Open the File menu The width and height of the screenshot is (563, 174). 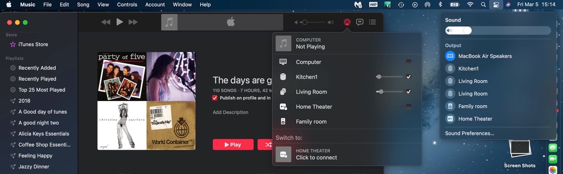tap(48, 5)
